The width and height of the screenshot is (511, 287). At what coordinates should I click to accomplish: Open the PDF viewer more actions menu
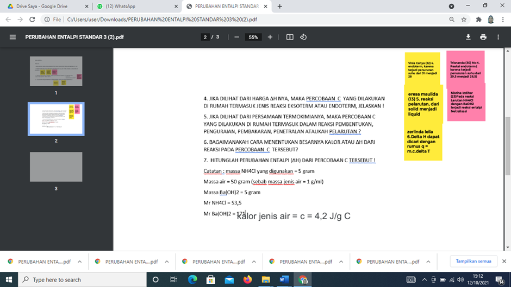498,37
